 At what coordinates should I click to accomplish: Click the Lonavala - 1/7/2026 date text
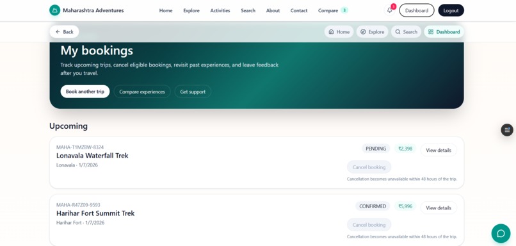(x=77, y=165)
